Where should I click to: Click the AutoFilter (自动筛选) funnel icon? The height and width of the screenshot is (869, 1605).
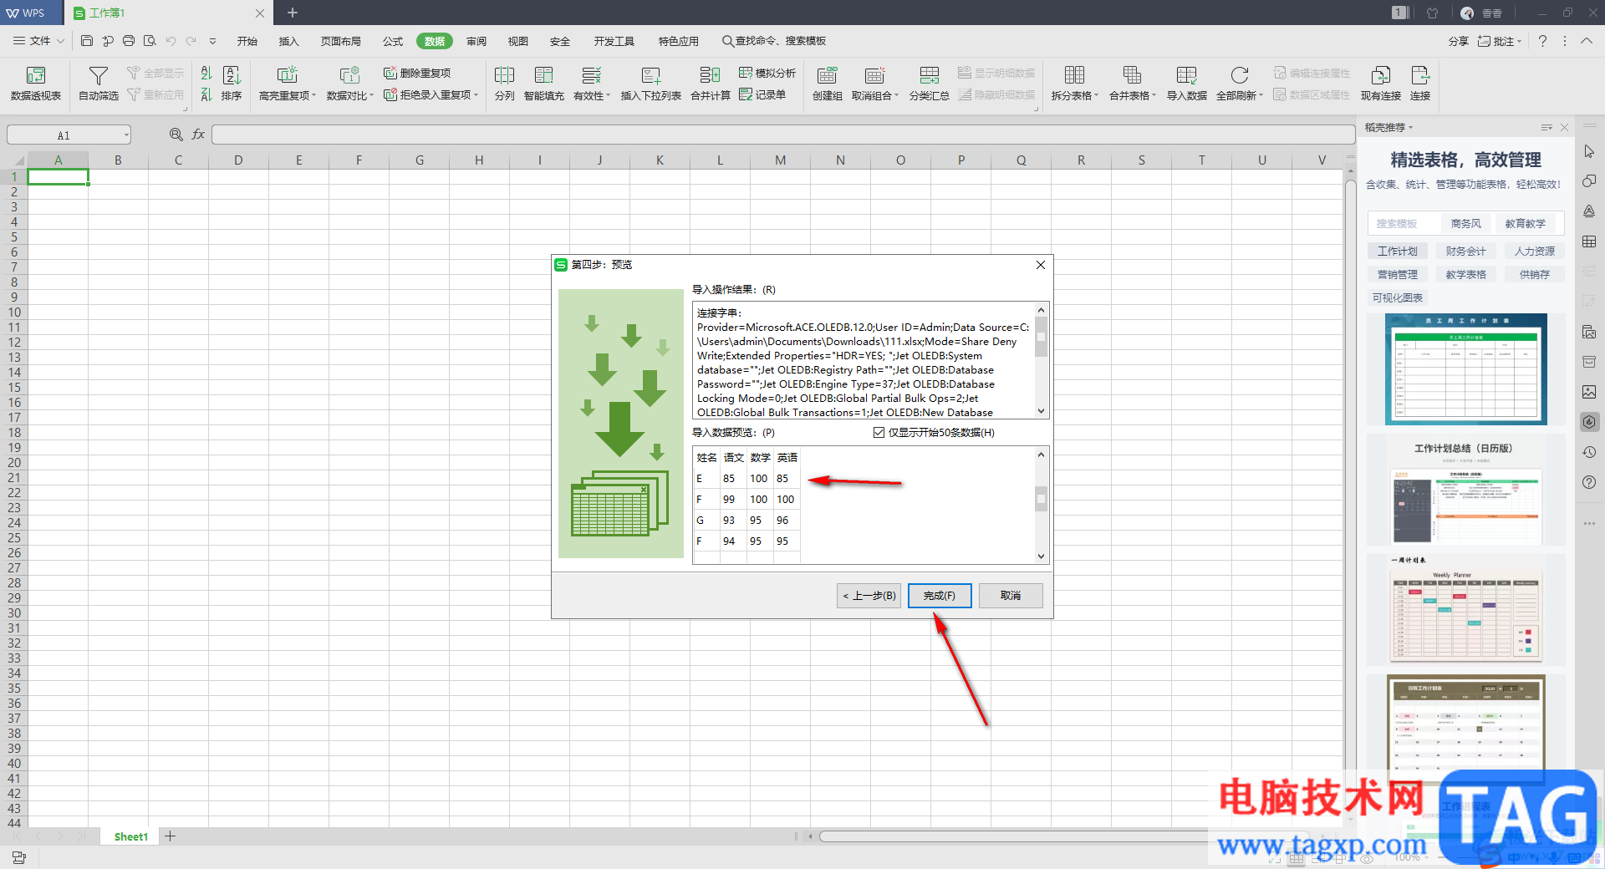tap(98, 76)
